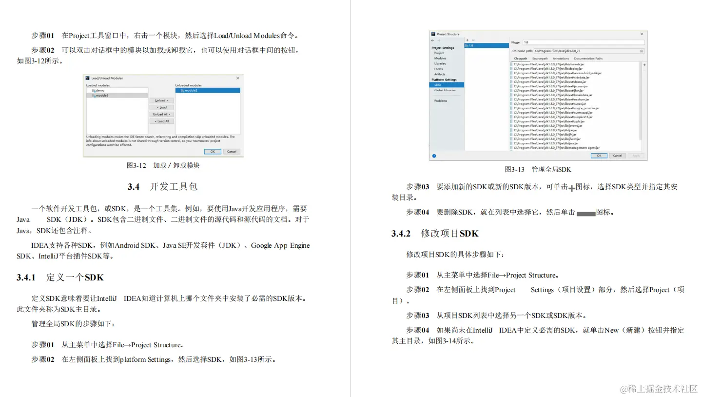This screenshot has height=397, width=701.
Task: Select the access-bridge-64.jar classpath entry
Action: click(x=556, y=73)
